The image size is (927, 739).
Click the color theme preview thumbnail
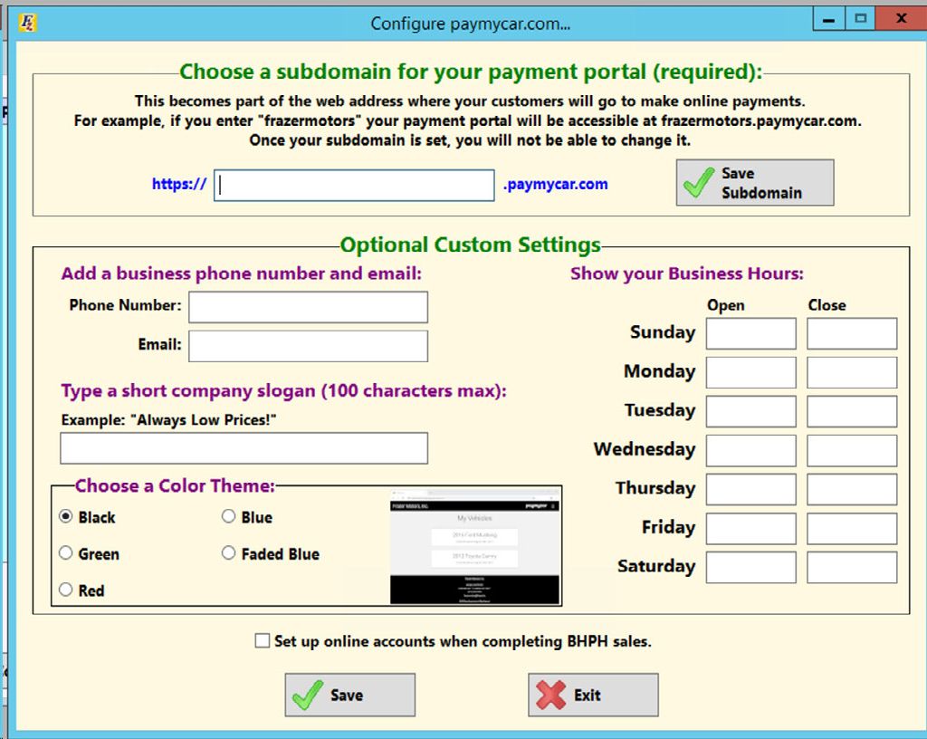coord(474,546)
